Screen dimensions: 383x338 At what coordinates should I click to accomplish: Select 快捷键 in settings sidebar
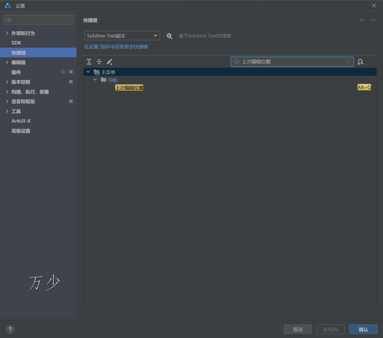(x=38, y=53)
